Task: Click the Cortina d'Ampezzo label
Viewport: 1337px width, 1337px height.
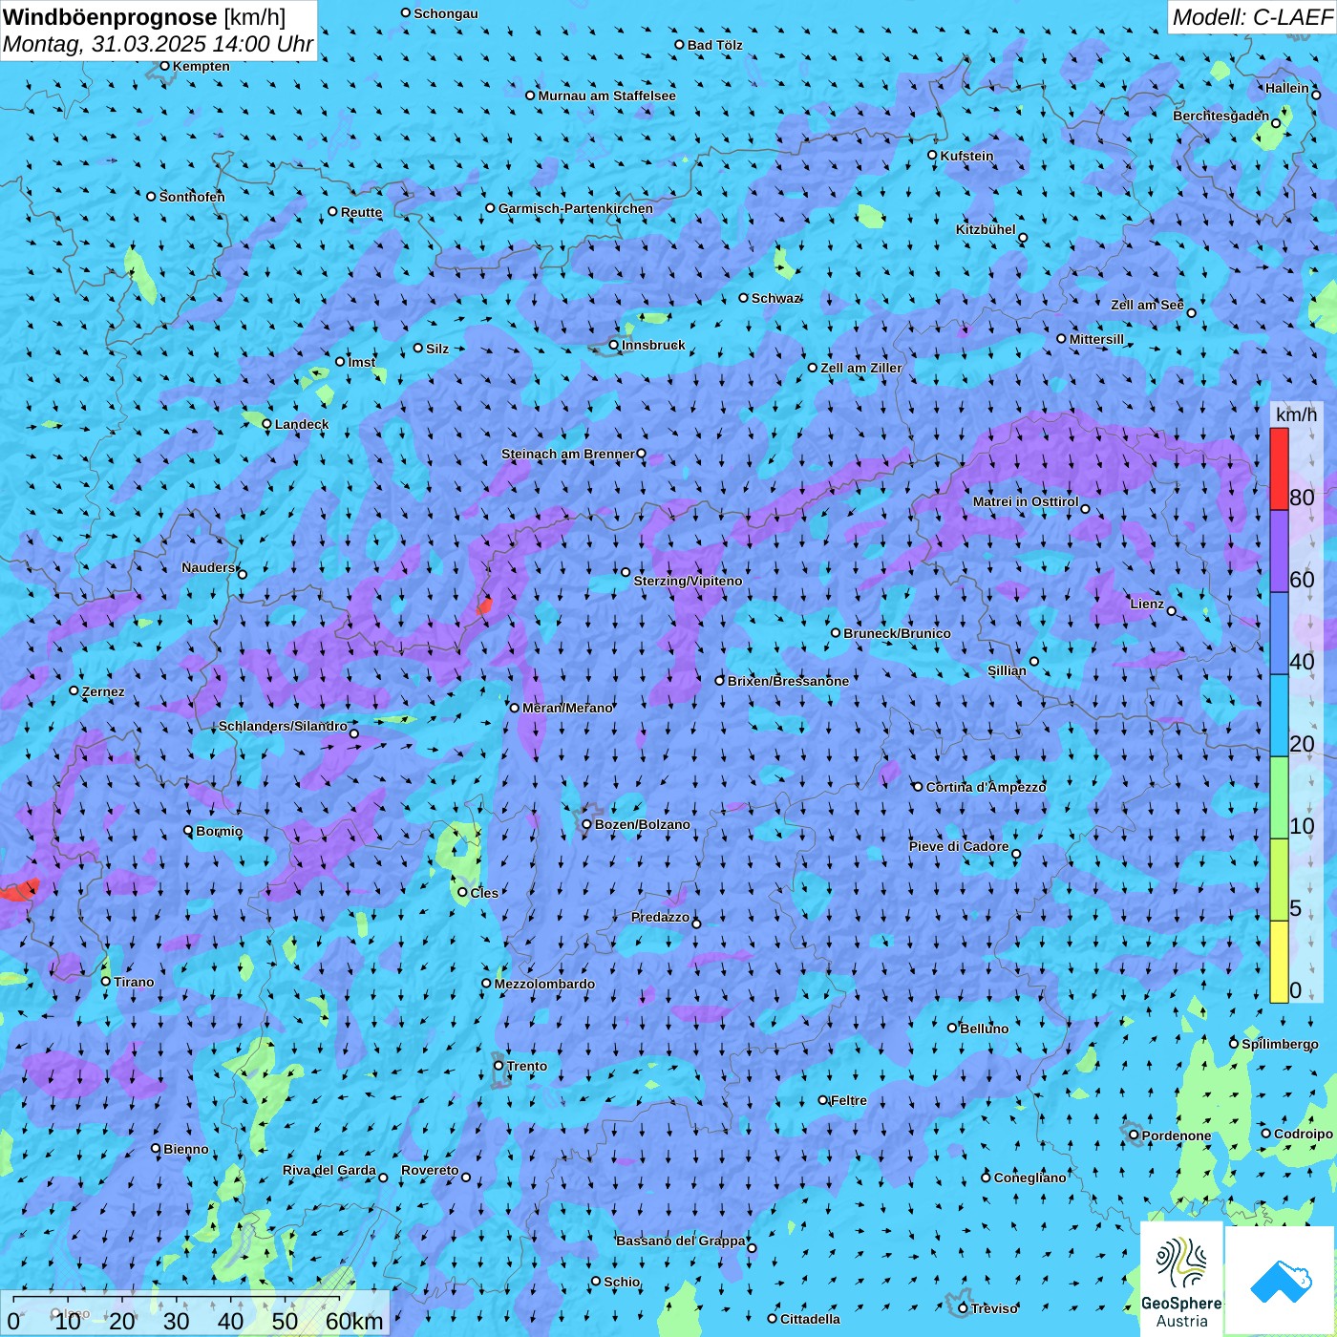Action: 986,787
